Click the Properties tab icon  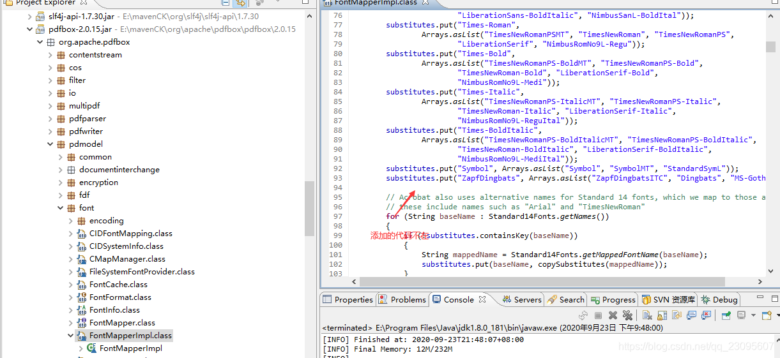tap(327, 299)
